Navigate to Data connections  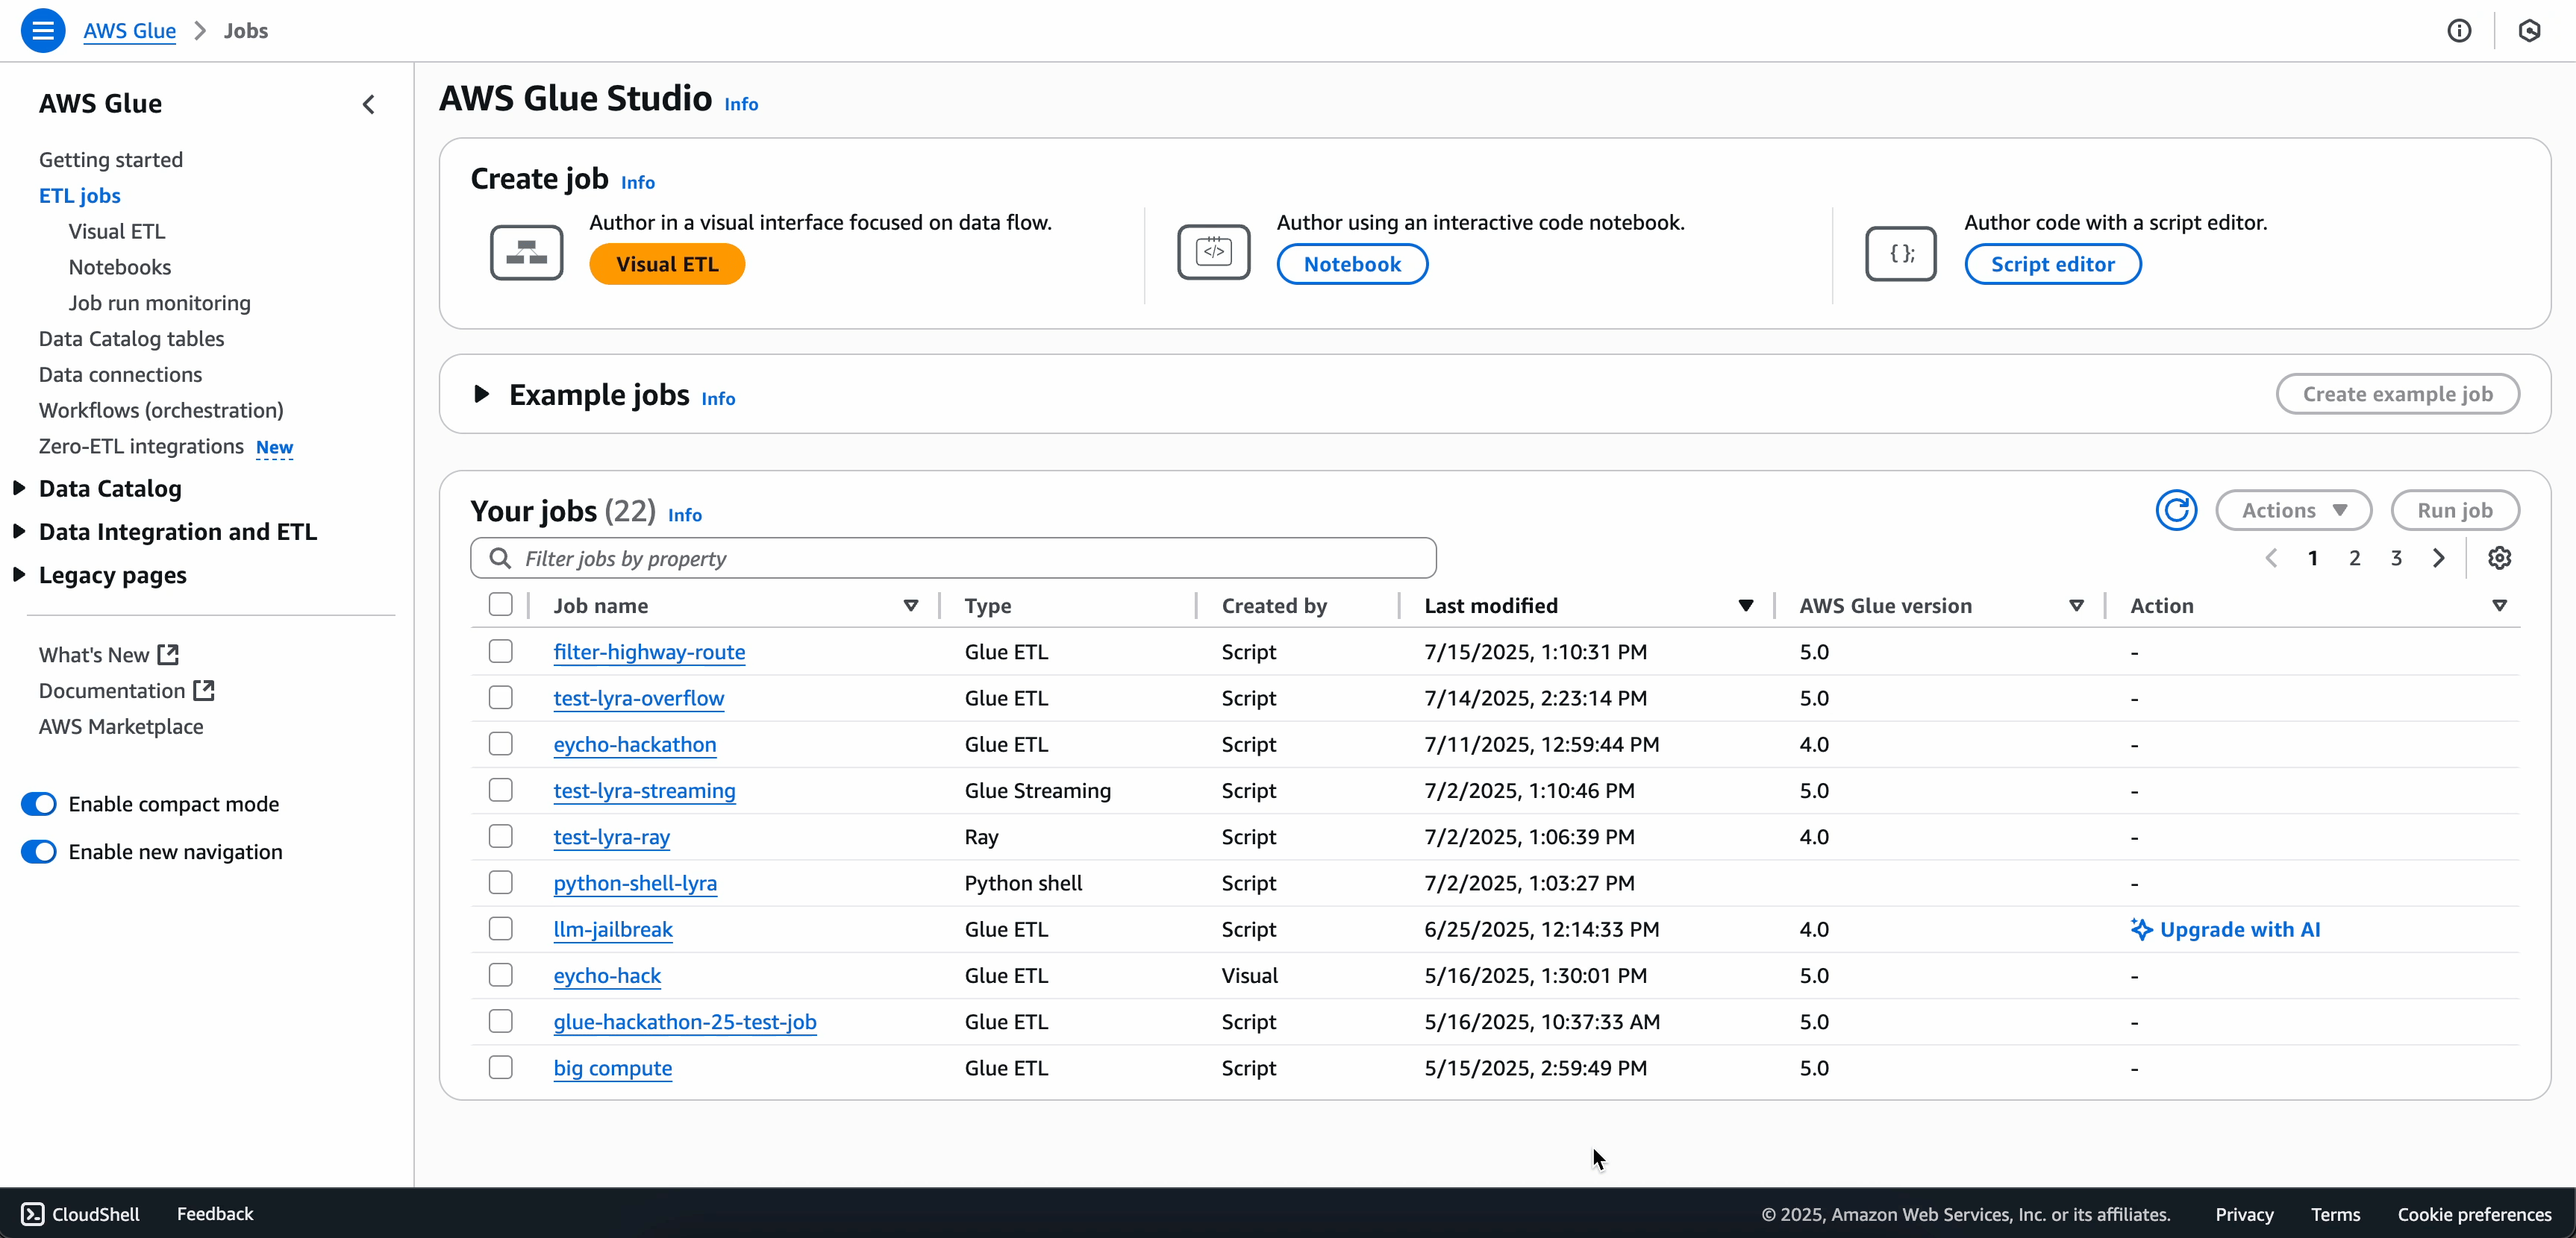[x=119, y=374]
